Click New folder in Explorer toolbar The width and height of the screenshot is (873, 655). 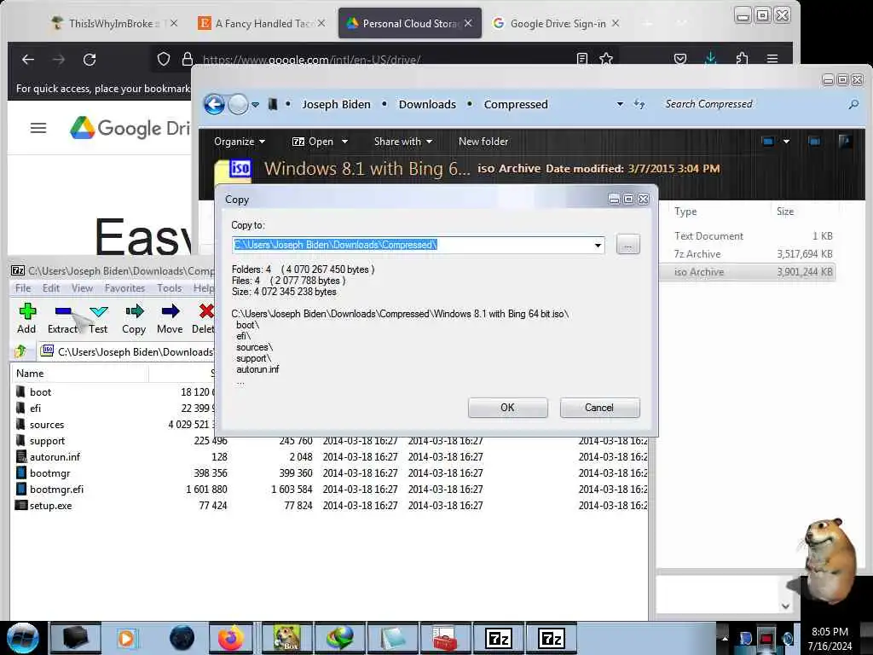483,142
